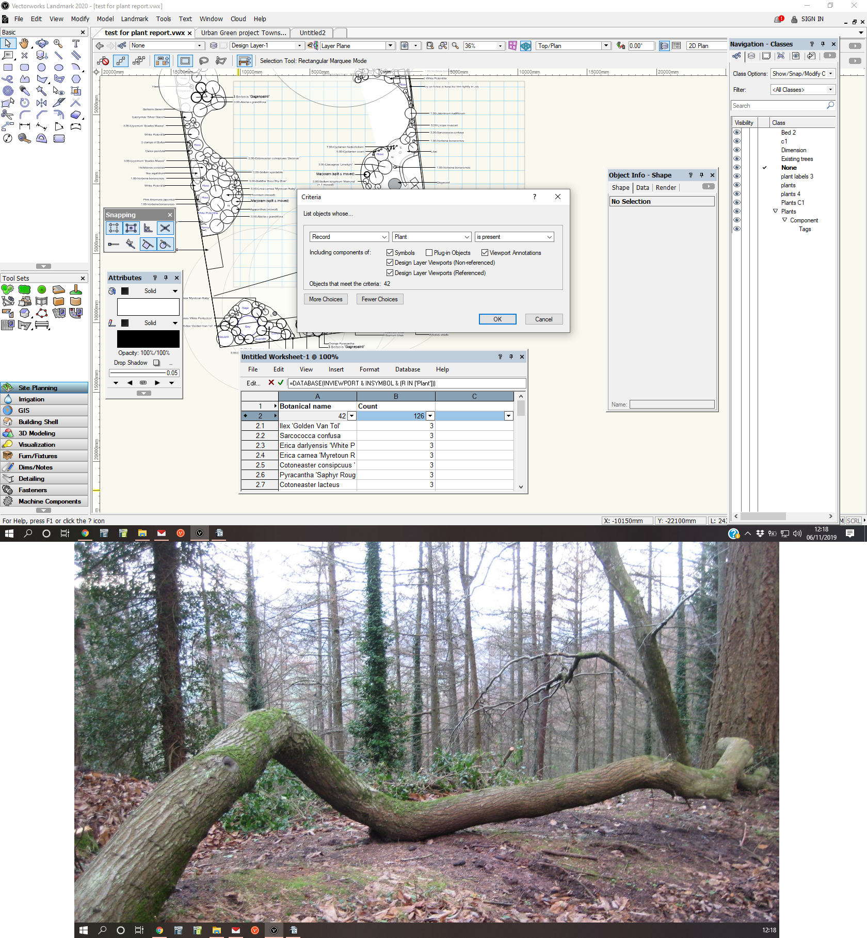Click the More Choices button
The image size is (867, 938).
click(x=325, y=299)
